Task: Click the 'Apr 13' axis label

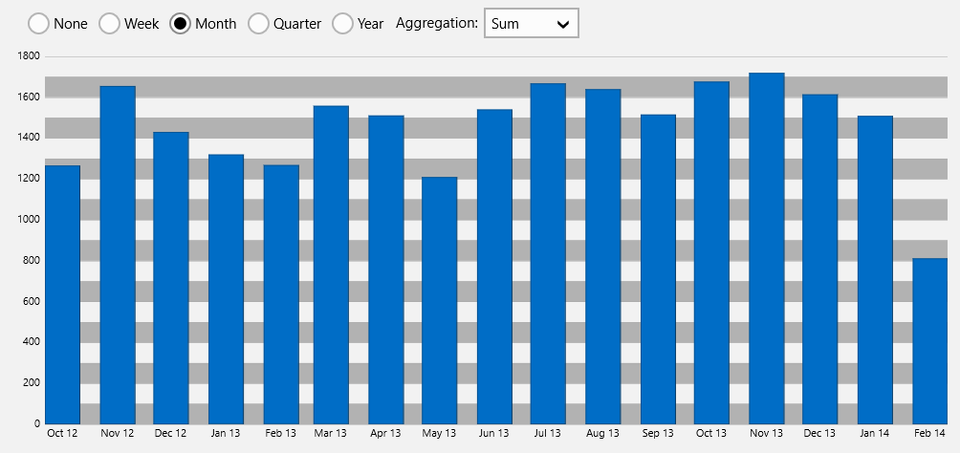Action: coord(385,434)
